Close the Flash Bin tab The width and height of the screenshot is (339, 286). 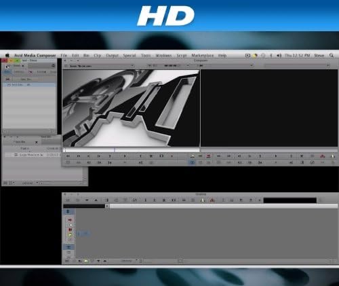pos(37,142)
